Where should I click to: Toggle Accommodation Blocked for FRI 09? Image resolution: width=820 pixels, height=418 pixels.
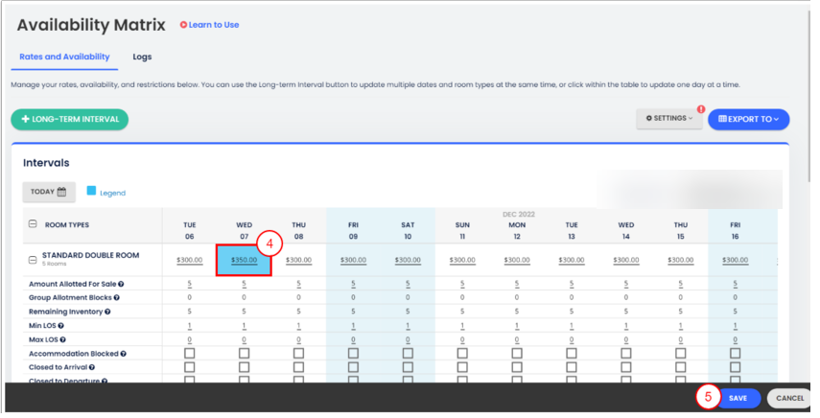click(353, 354)
